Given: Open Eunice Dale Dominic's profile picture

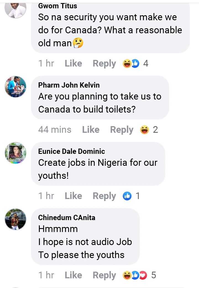Looking at the screenshot, I should point(15,153).
